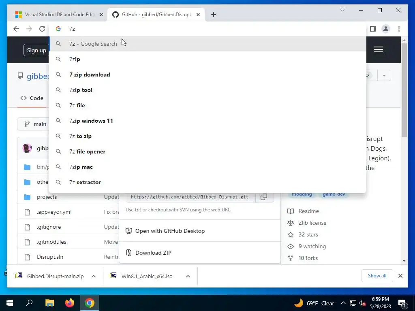Open the .gitignore file
415x311 pixels.
[x=49, y=227]
